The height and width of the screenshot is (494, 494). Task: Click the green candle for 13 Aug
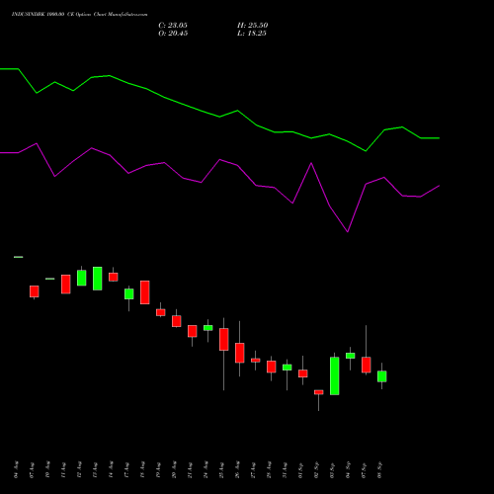(98, 279)
